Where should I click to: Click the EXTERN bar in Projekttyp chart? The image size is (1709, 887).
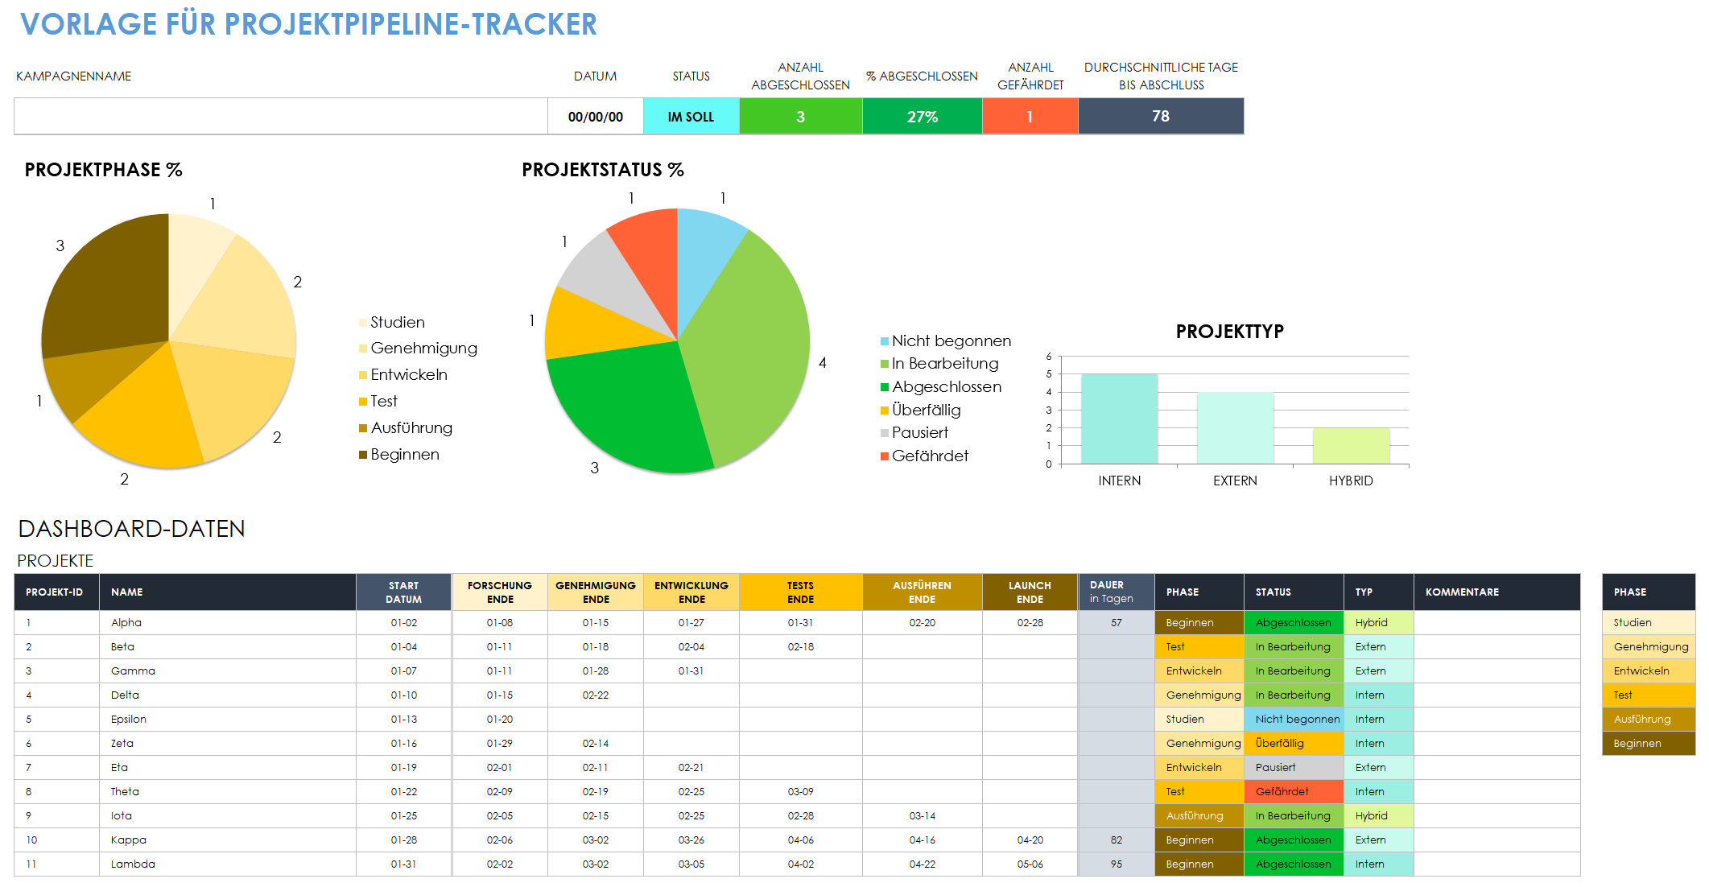1235,428
